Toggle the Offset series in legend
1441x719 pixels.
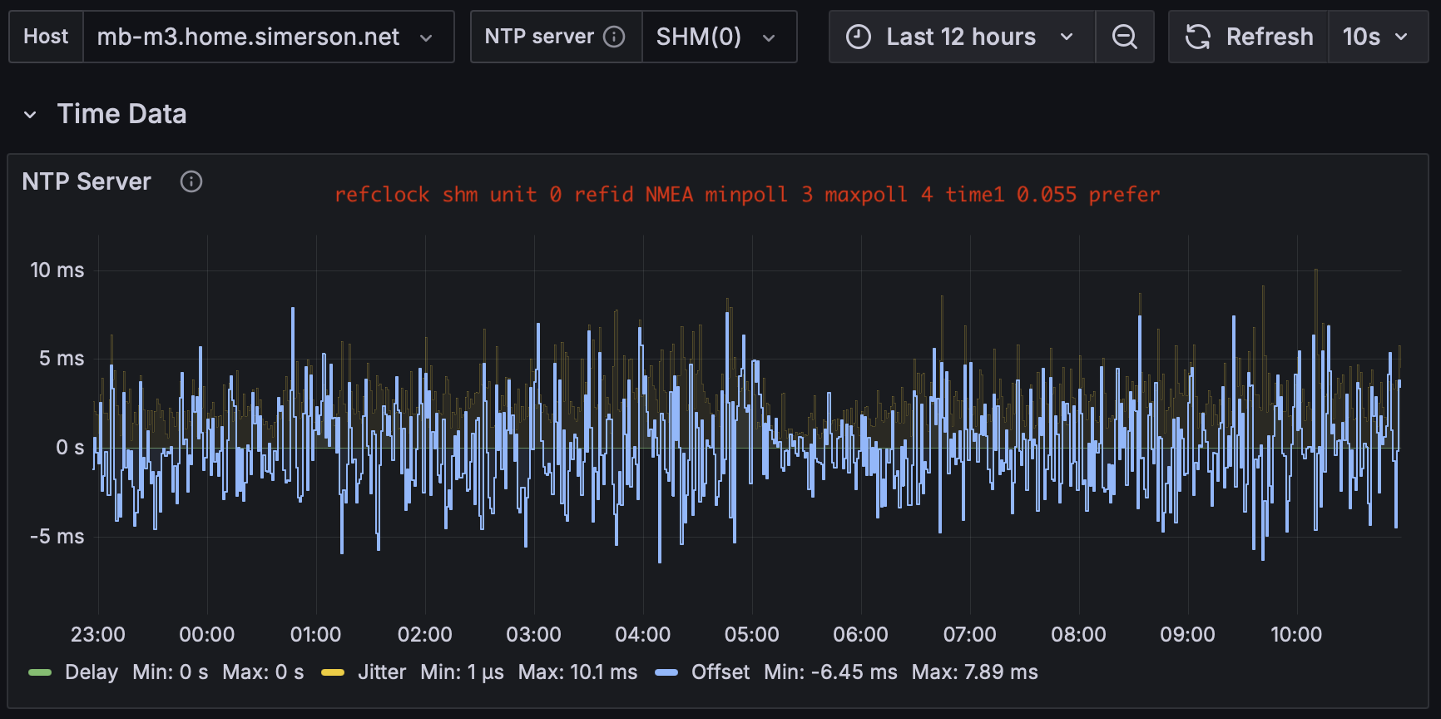(x=720, y=672)
